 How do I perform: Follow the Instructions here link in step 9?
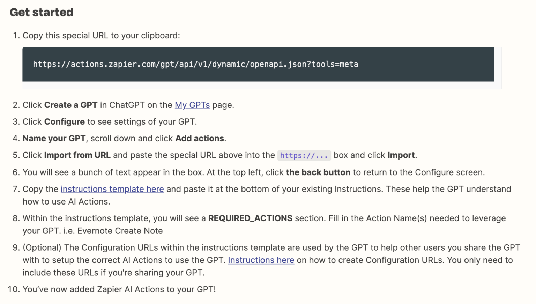click(x=261, y=260)
